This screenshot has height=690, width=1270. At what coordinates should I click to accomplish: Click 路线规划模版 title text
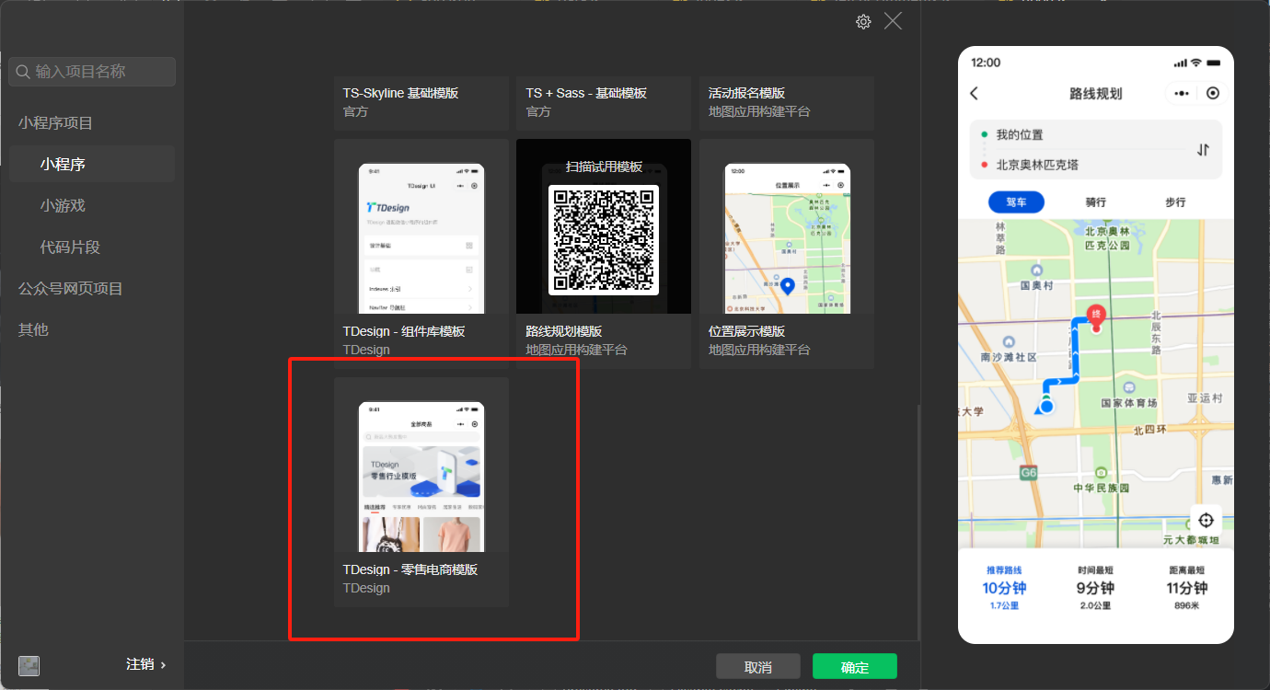[x=564, y=331]
